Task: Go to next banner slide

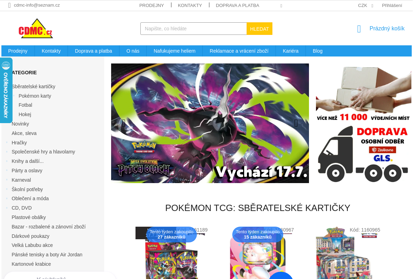Action: pyautogui.click(x=296, y=123)
